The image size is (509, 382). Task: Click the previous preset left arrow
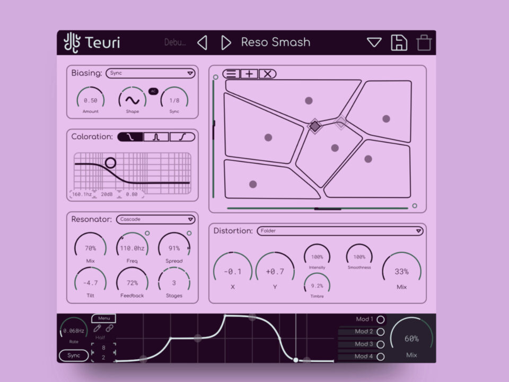[202, 42]
